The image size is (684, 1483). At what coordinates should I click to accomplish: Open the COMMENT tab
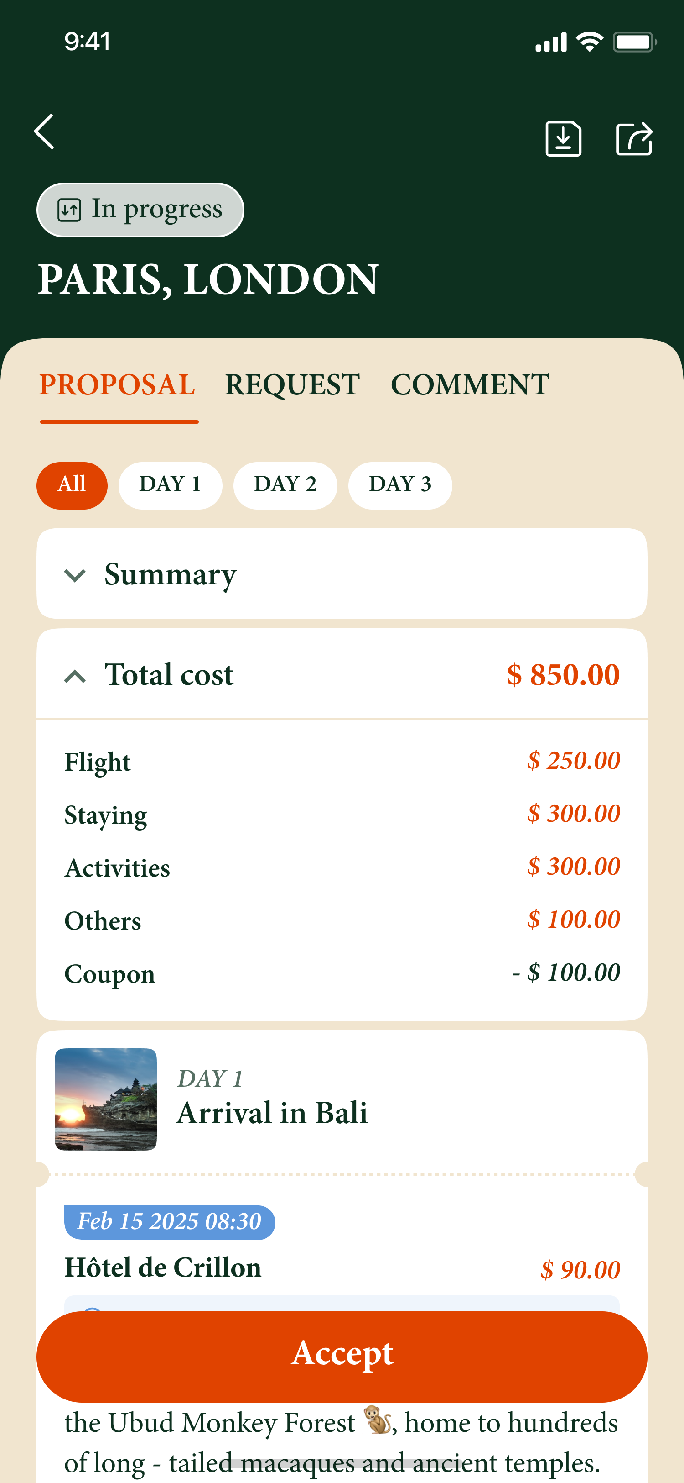[470, 384]
